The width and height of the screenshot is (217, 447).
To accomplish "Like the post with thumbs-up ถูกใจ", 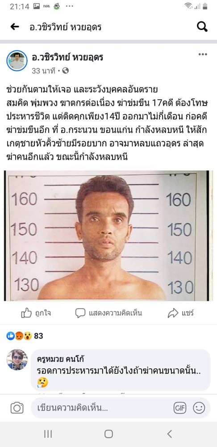I will pyautogui.click(x=36, y=314).
